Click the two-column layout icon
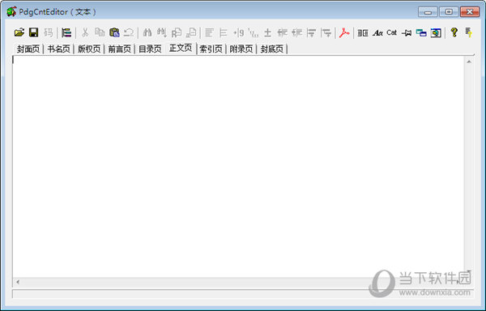 coord(363,32)
